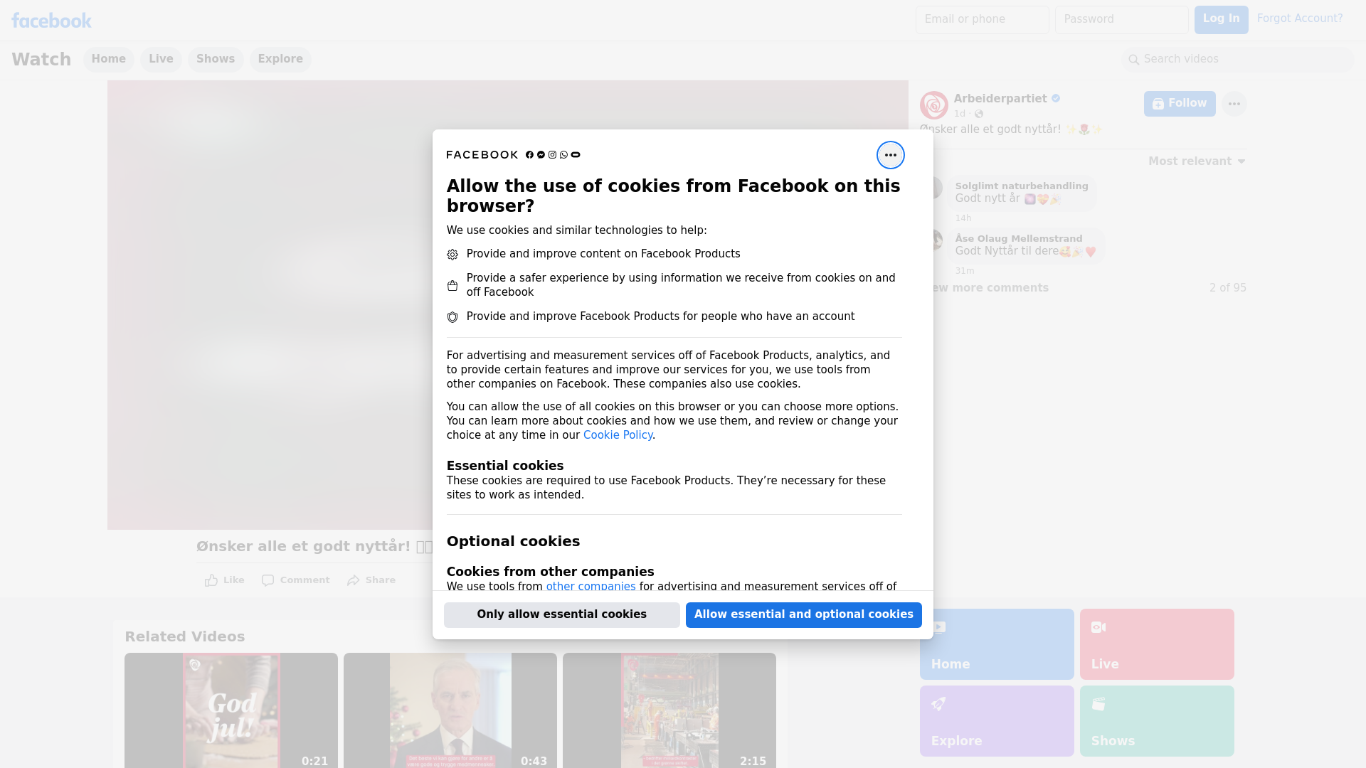Click the lock icon for safer experience
The image size is (1366, 768).
click(x=452, y=286)
